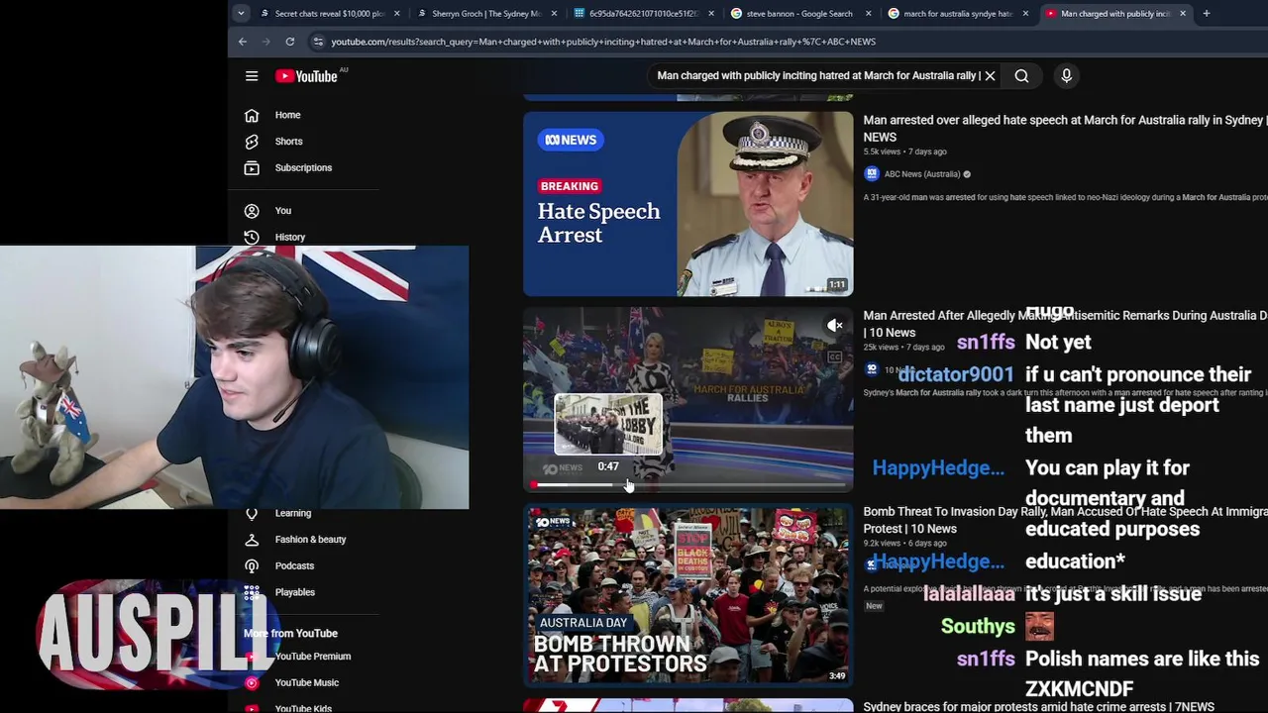Open YouTube Premium link

point(312,657)
